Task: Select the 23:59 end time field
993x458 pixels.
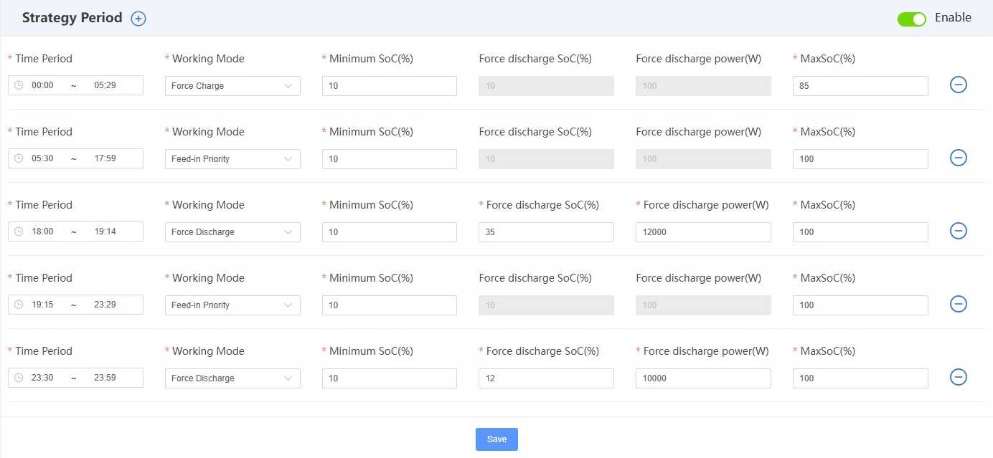Action: click(x=105, y=378)
